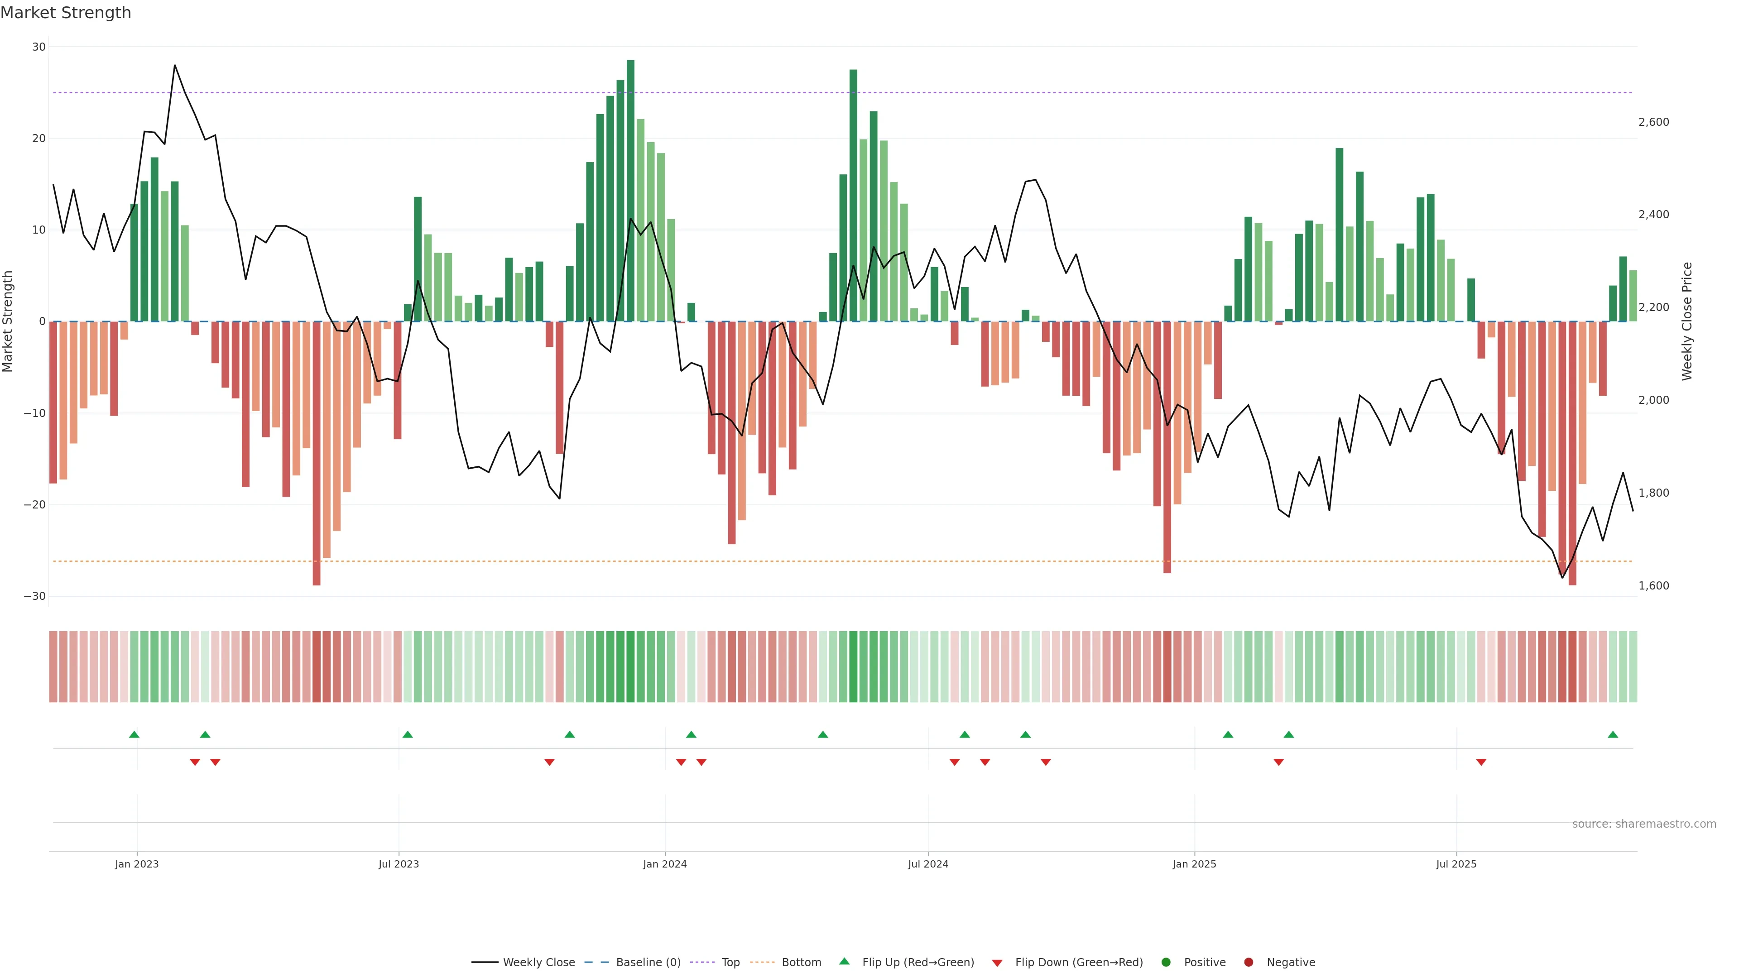Click green flip-up marker near Jul 2023
Viewport: 1739px width, 978px height.
click(407, 734)
